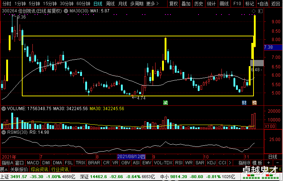Select the KDJ indicator
The height and width of the screenshot is (181, 283).
(211, 163)
